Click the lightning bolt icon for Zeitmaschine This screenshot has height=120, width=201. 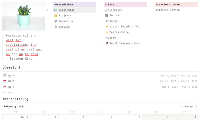coord(107,32)
